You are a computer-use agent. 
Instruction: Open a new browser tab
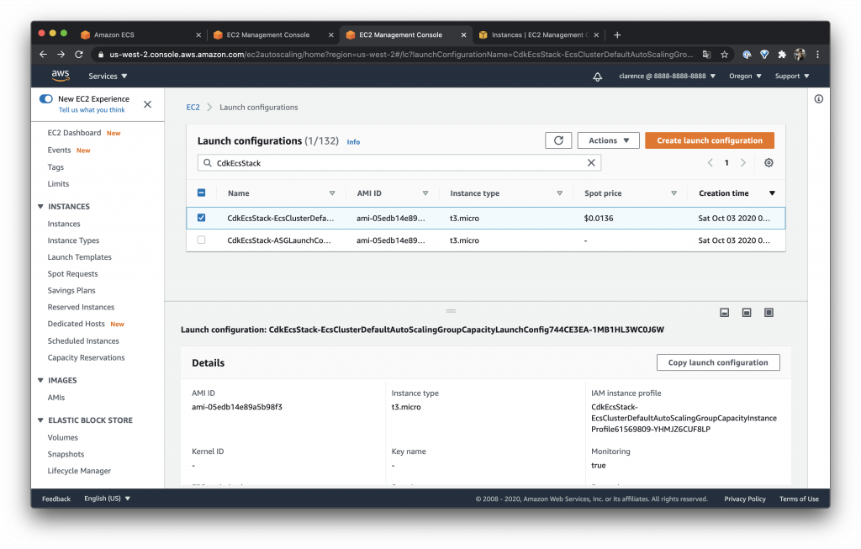pyautogui.click(x=617, y=34)
